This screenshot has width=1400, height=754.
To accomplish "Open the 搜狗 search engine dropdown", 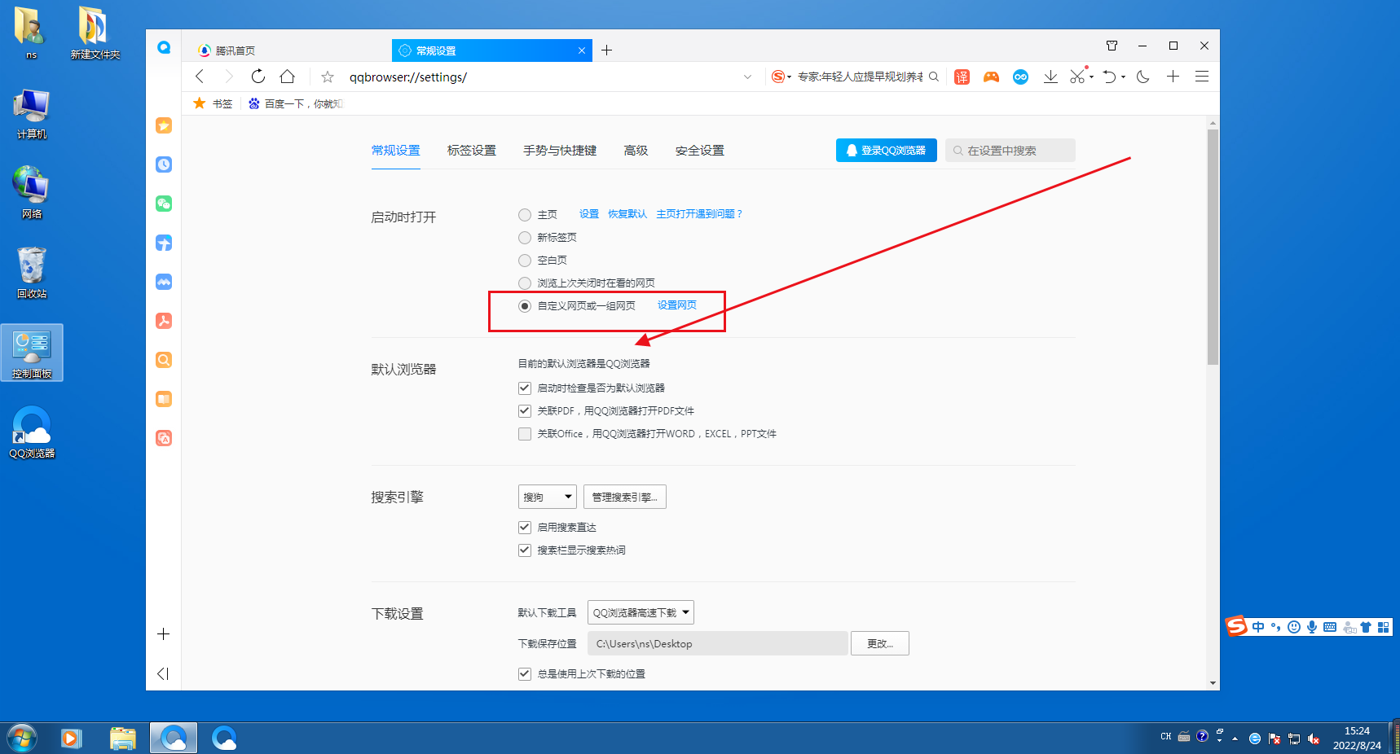I will coord(548,497).
